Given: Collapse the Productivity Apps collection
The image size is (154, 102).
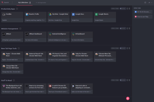Looking at the screenshot, I should pyautogui.click(x=17, y=9).
